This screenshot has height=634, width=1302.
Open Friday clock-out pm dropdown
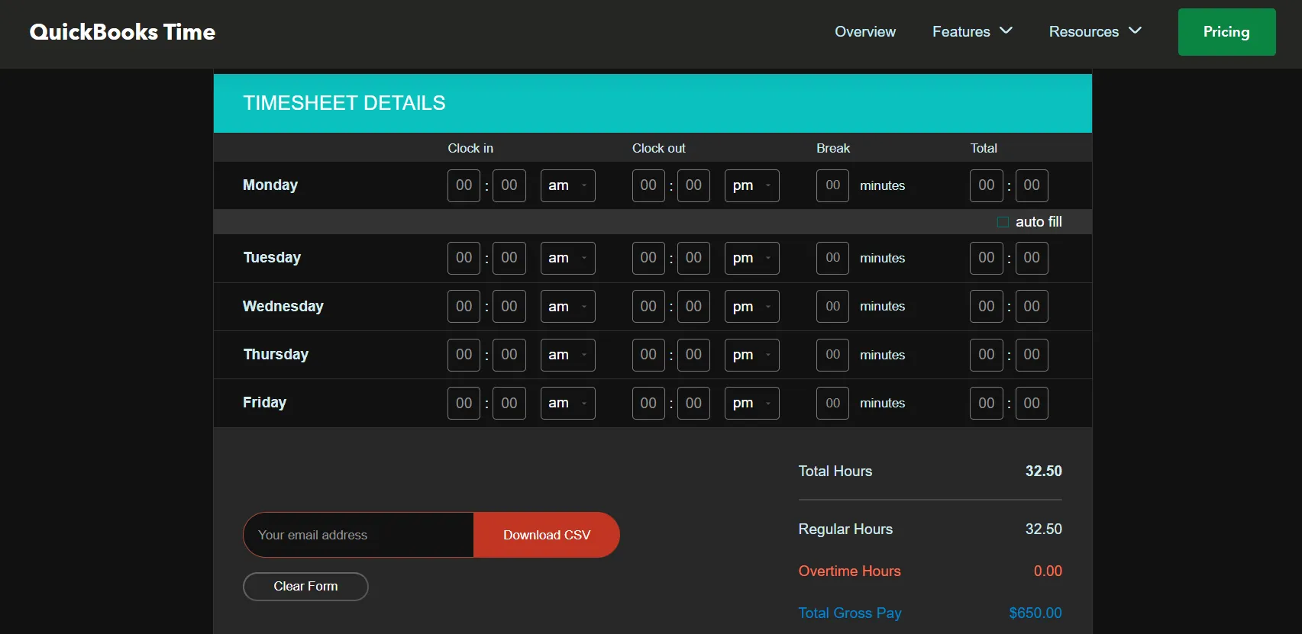click(752, 403)
